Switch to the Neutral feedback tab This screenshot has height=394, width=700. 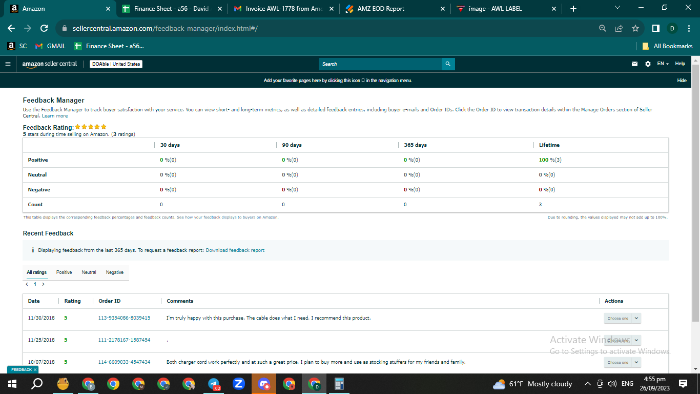[89, 272]
